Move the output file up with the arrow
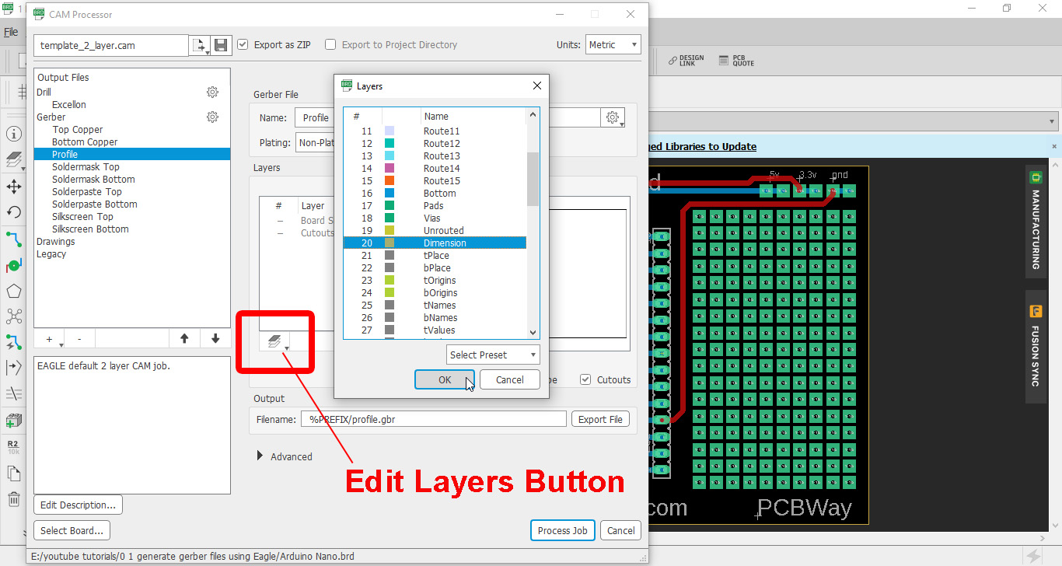The width and height of the screenshot is (1062, 566). tap(184, 339)
